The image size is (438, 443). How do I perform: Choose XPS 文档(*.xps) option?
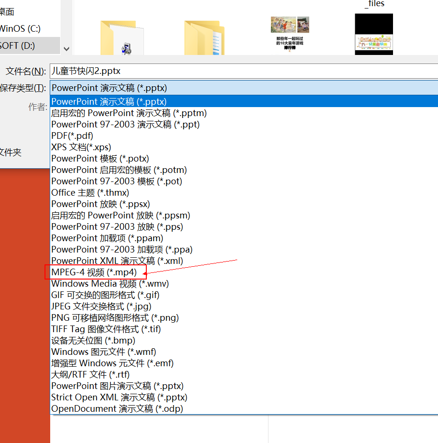(244, 147)
